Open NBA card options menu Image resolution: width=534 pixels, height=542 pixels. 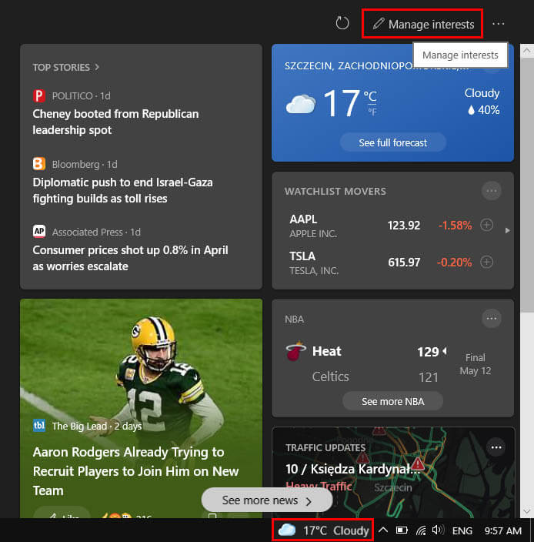tap(491, 319)
